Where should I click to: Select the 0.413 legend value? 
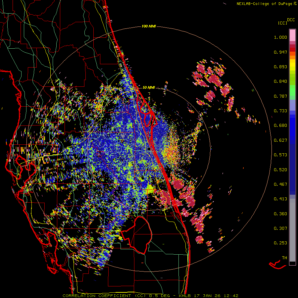point(280,199)
